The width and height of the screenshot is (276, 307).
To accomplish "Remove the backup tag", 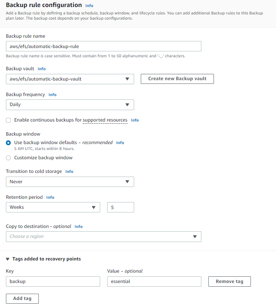I will click(x=229, y=281).
